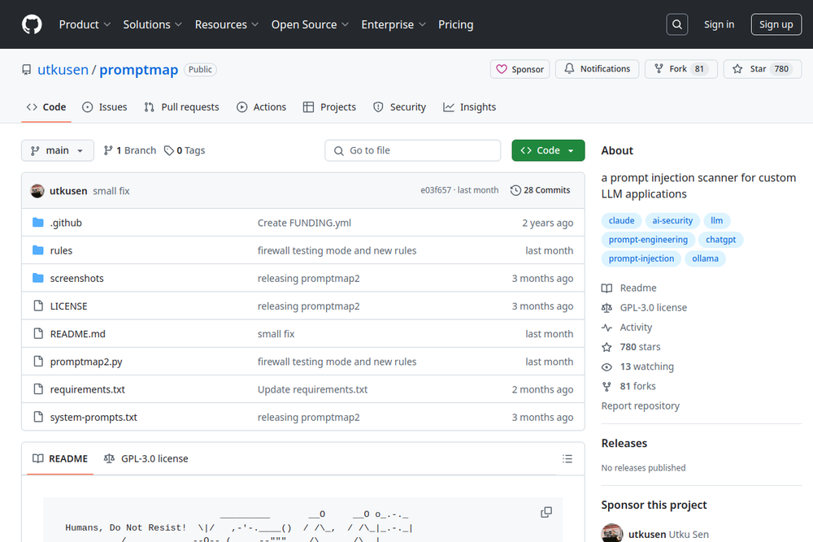Open the 28 Commits link
813x542 pixels.
(541, 190)
